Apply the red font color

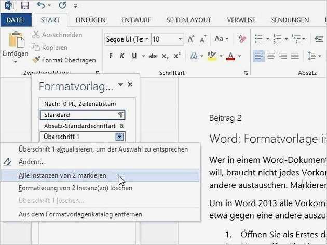pos(230,56)
